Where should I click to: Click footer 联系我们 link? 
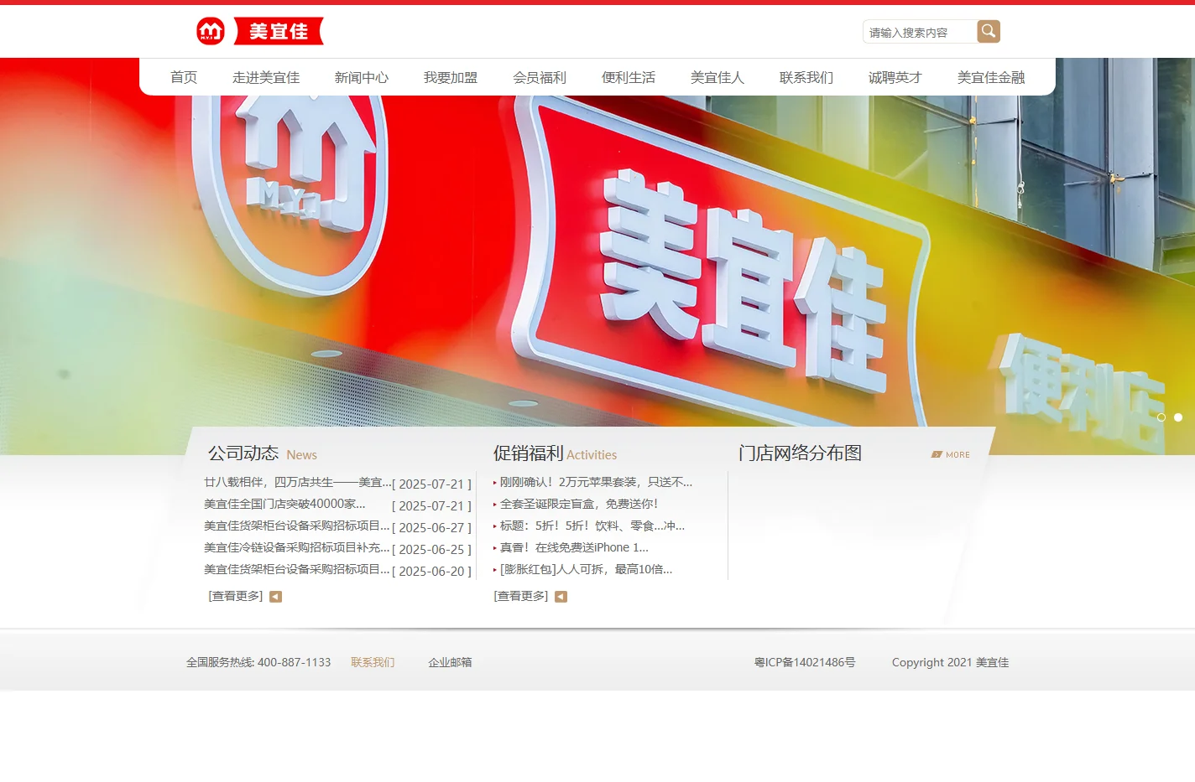[373, 662]
